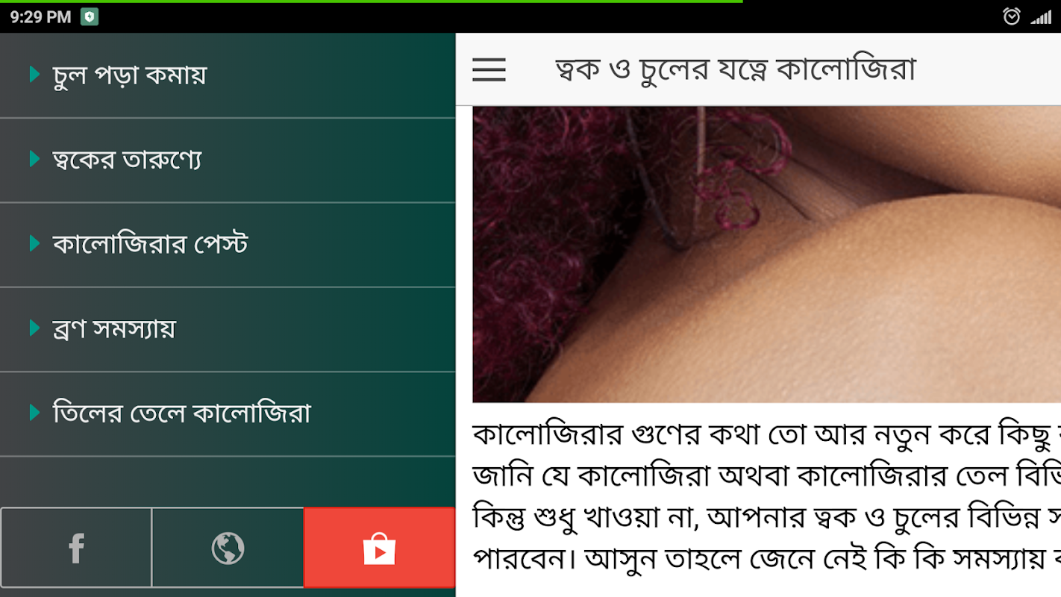Click the arrow beside তিলের তেলে কালোজিরা

pyautogui.click(x=34, y=412)
